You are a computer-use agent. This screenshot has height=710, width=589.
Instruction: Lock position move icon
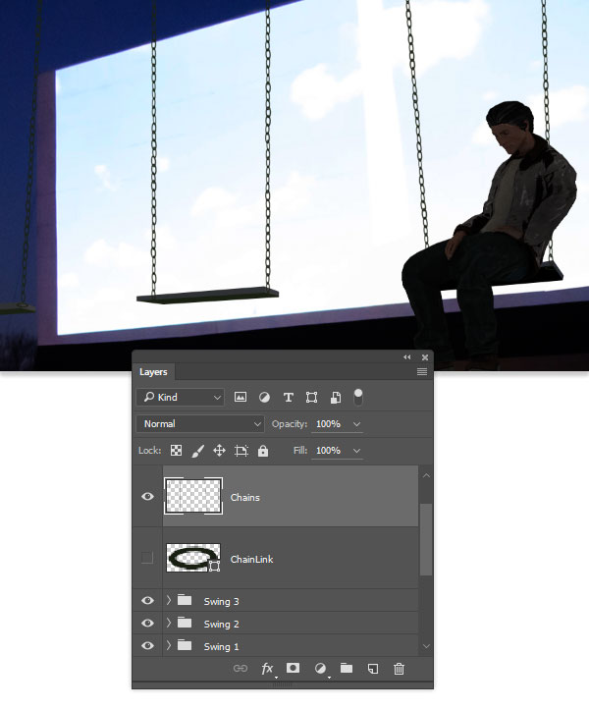(219, 451)
